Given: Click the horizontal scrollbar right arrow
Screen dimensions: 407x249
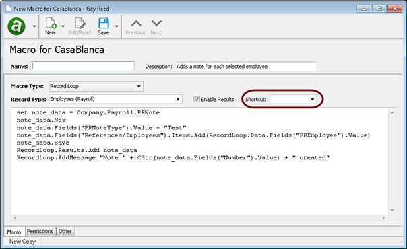Looking at the screenshot, I should (x=383, y=218).
